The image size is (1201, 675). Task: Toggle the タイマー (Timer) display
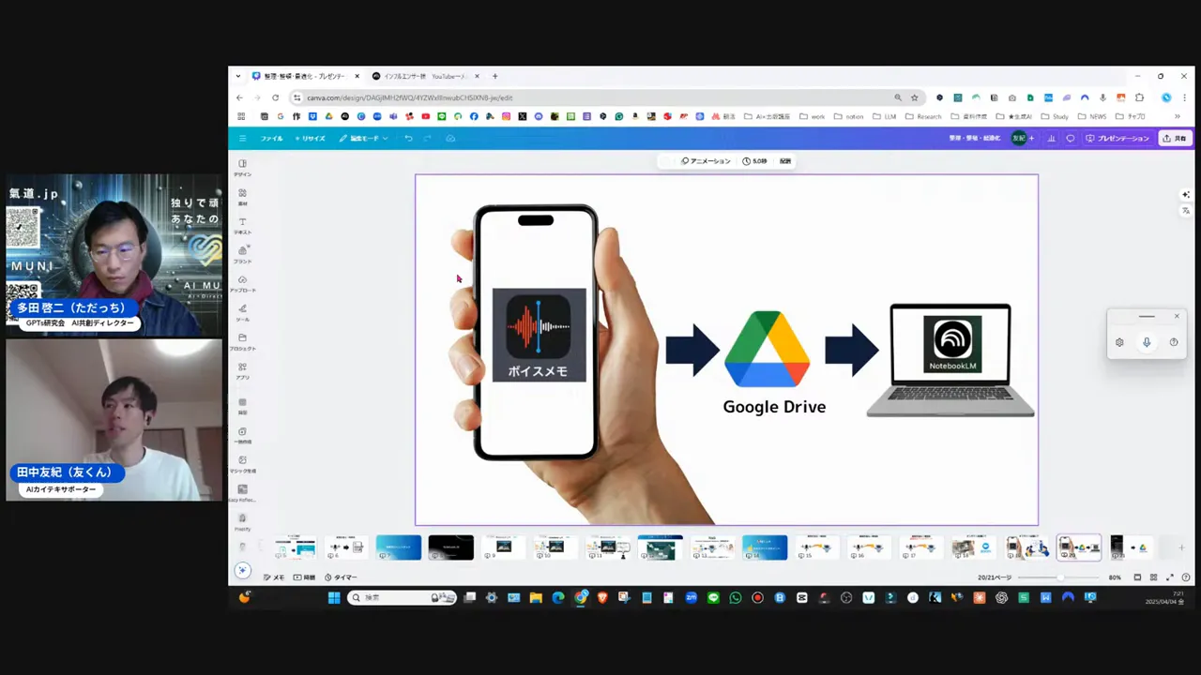[x=342, y=577]
